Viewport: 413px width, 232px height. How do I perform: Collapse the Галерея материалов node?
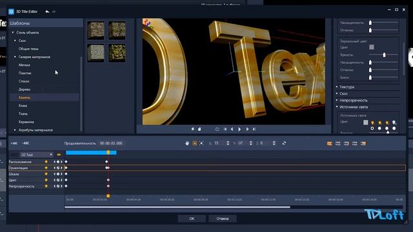[15, 57]
